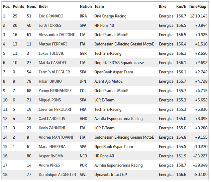The height and width of the screenshot is (182, 211).
Task: Click the Dynavolt Intact GP team
Action: [x=111, y=175]
